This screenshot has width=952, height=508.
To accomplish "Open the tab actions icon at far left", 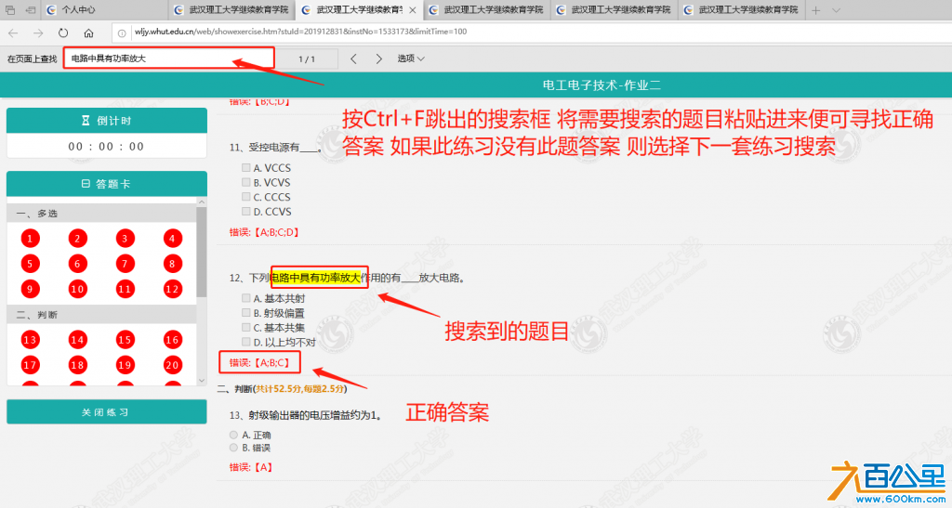I will click(10, 9).
